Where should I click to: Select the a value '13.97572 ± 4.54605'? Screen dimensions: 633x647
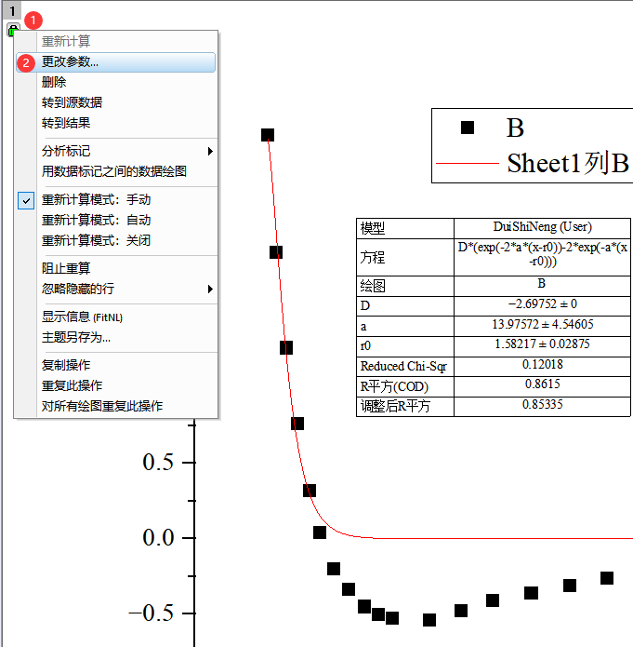tap(542, 325)
